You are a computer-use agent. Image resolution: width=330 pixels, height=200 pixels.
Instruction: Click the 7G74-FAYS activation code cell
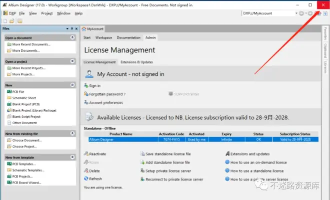[171, 139]
